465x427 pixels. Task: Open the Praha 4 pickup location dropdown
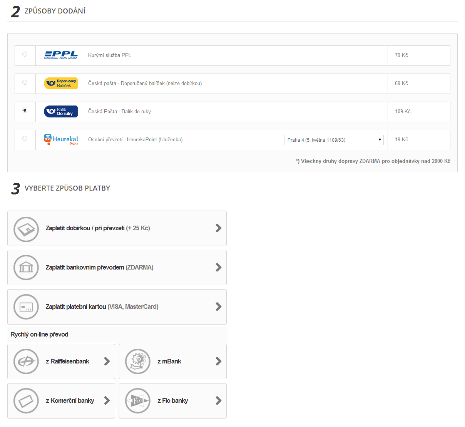334,140
